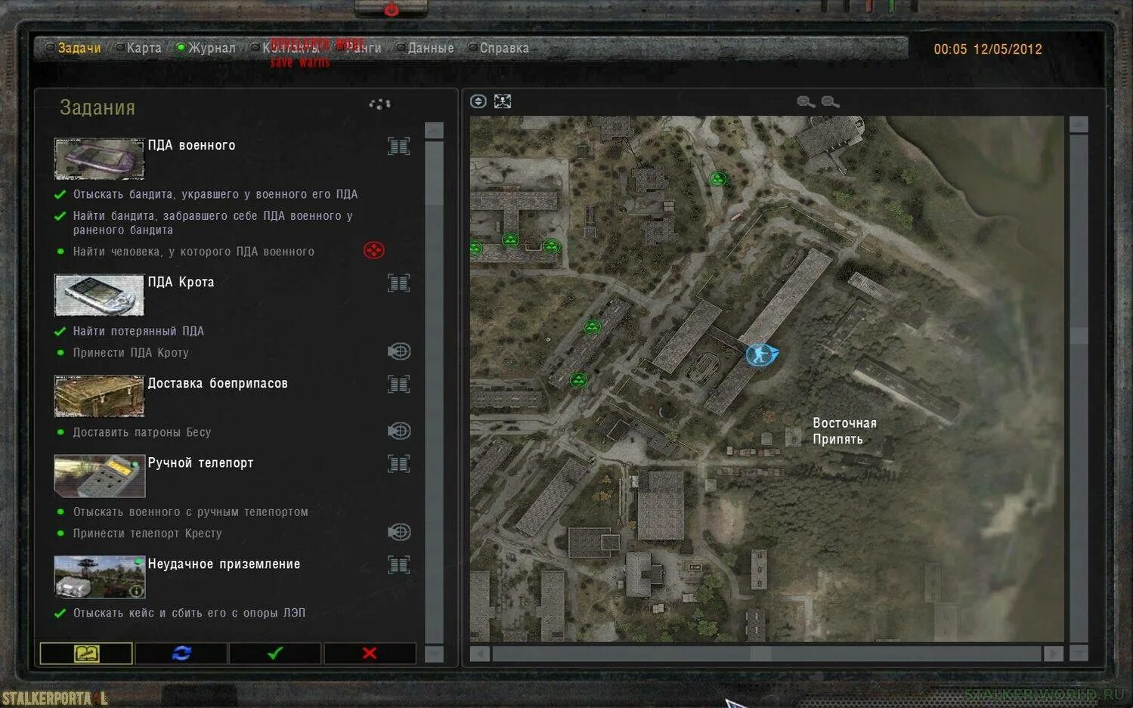Screen dimensions: 1133x708
Task: Click the date and time display
Action: pyautogui.click(x=988, y=49)
